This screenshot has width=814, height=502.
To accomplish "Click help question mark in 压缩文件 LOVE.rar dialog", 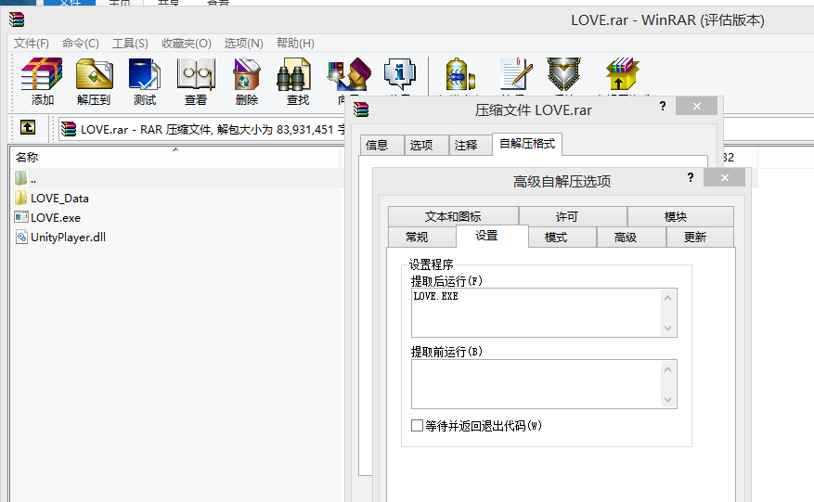I will pos(663,107).
